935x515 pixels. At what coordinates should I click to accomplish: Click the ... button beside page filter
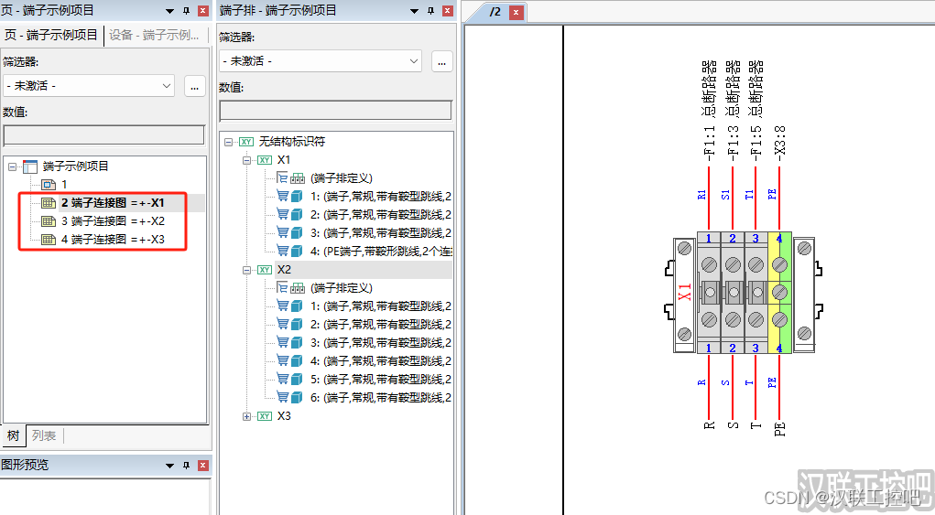click(194, 86)
